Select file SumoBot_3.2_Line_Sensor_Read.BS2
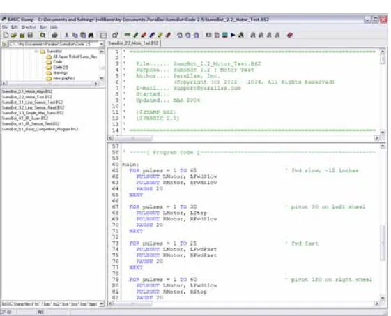The width and height of the screenshot is (391, 316). point(33,108)
